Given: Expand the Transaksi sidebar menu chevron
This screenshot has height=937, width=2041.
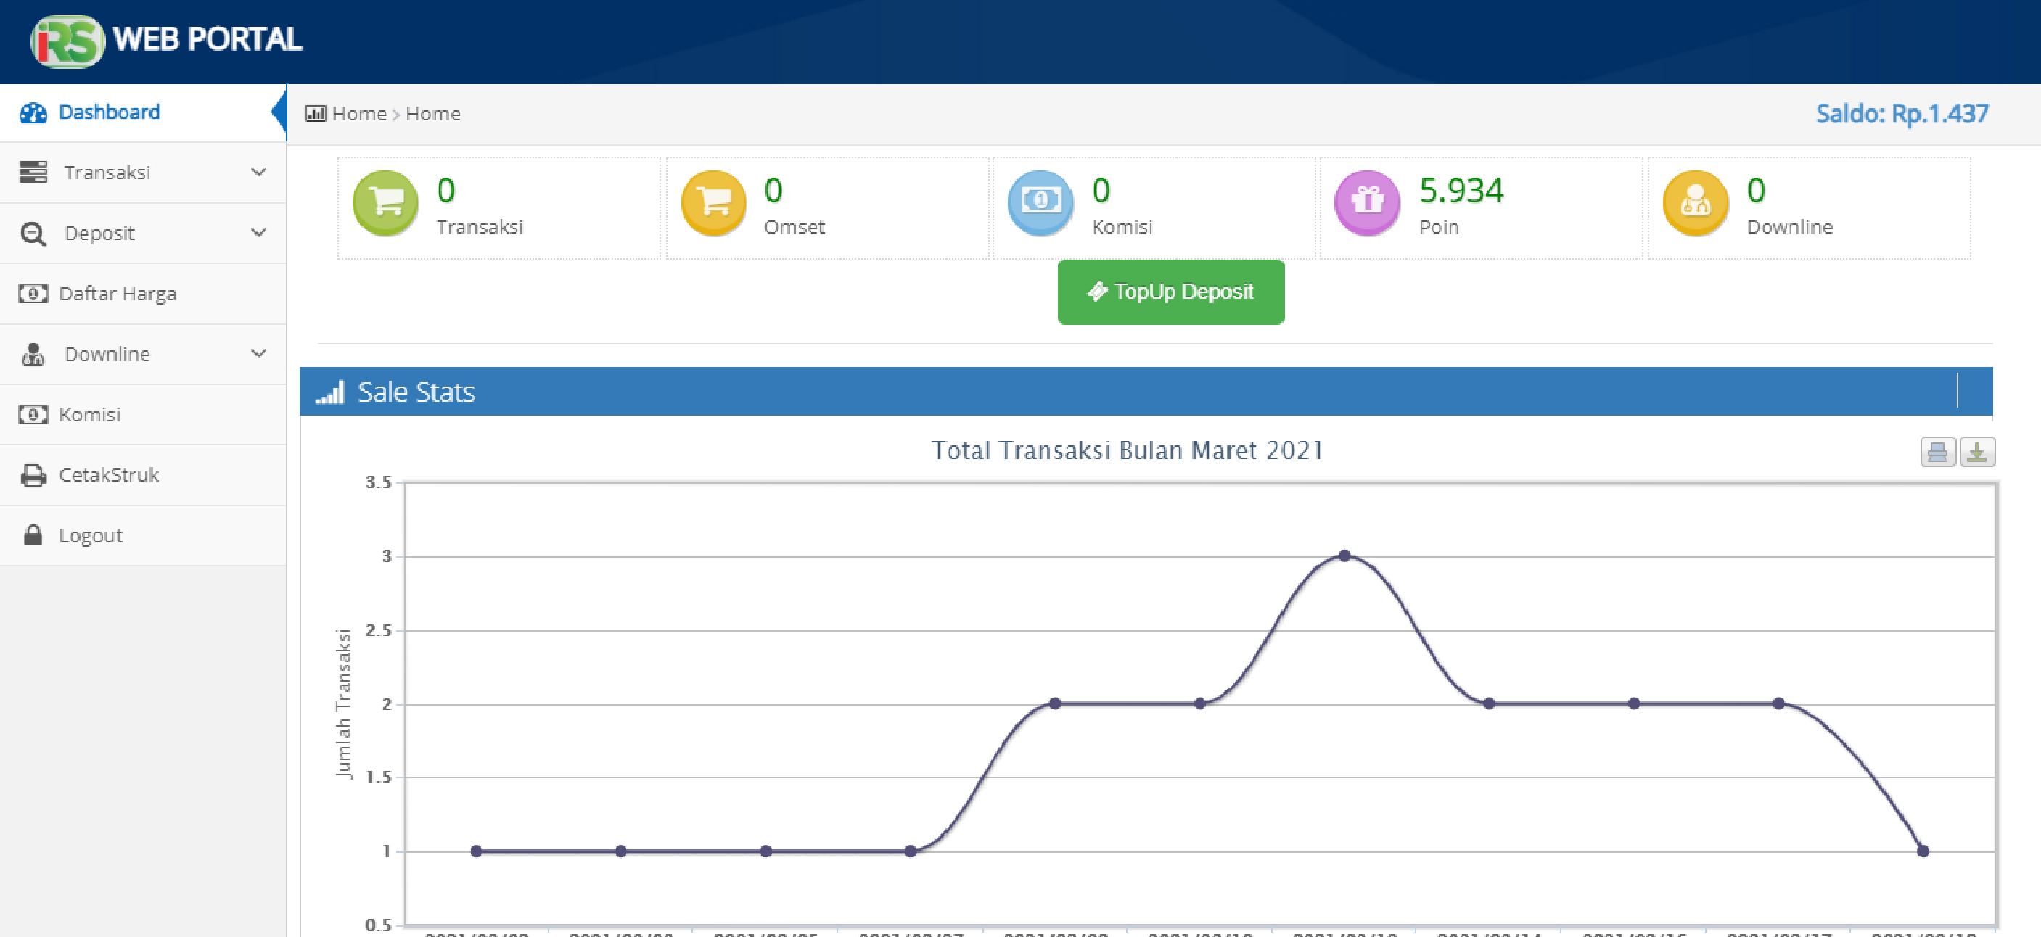Looking at the screenshot, I should pyautogui.click(x=258, y=172).
